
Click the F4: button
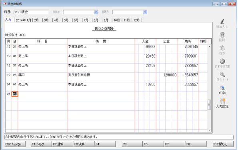coord(105,144)
